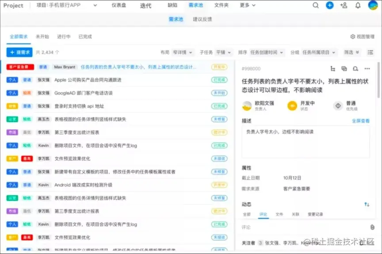Go to 缺陷 in top navigation
This screenshot has width=382, height=254.
(x=172, y=5)
